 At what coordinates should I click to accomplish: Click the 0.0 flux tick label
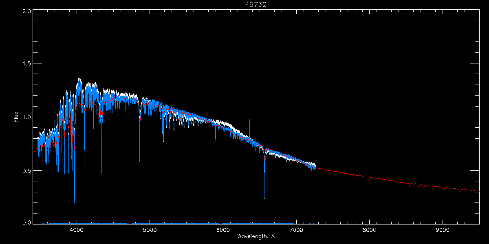click(26, 222)
